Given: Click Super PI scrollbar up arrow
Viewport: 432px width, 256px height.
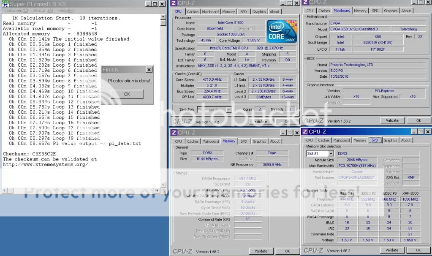Looking at the screenshot, I should (x=163, y=17).
